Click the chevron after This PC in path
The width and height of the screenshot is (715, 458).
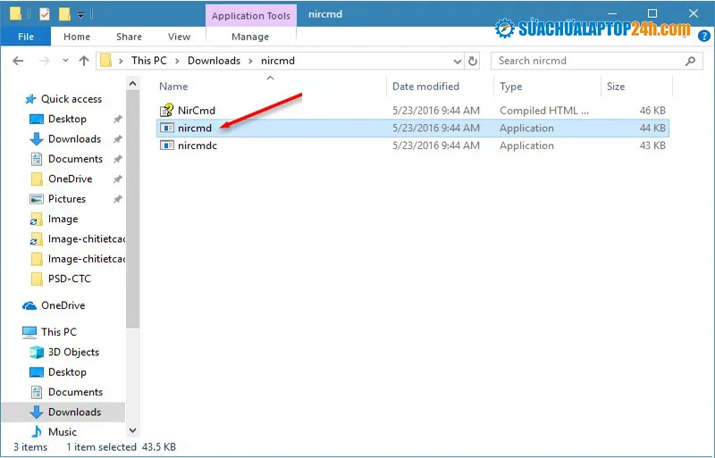point(177,61)
